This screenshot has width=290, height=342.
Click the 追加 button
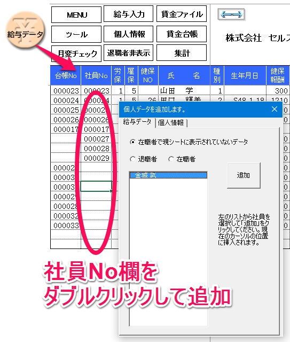point(244,175)
